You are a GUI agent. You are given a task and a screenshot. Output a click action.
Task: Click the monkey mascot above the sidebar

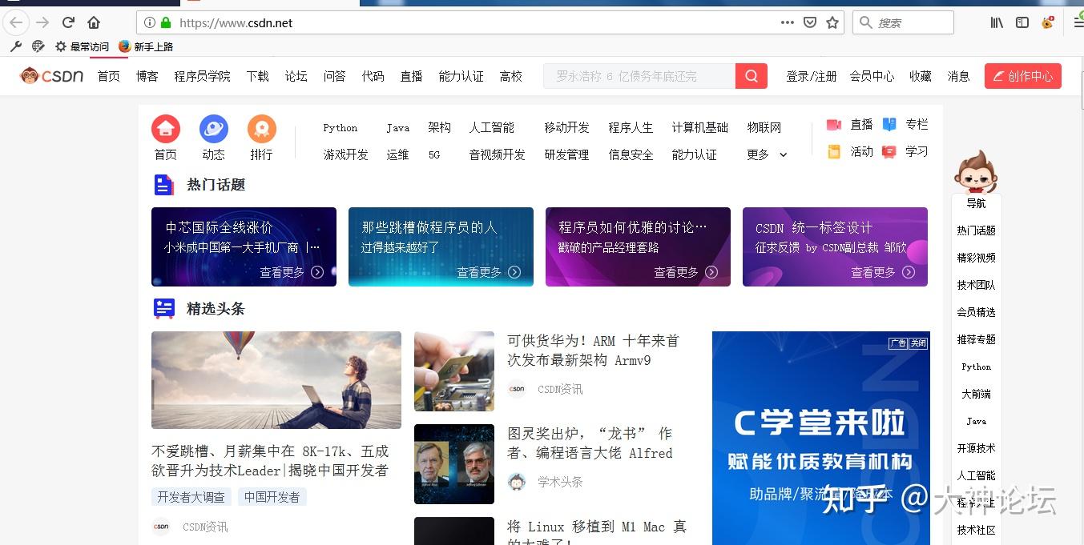976,170
